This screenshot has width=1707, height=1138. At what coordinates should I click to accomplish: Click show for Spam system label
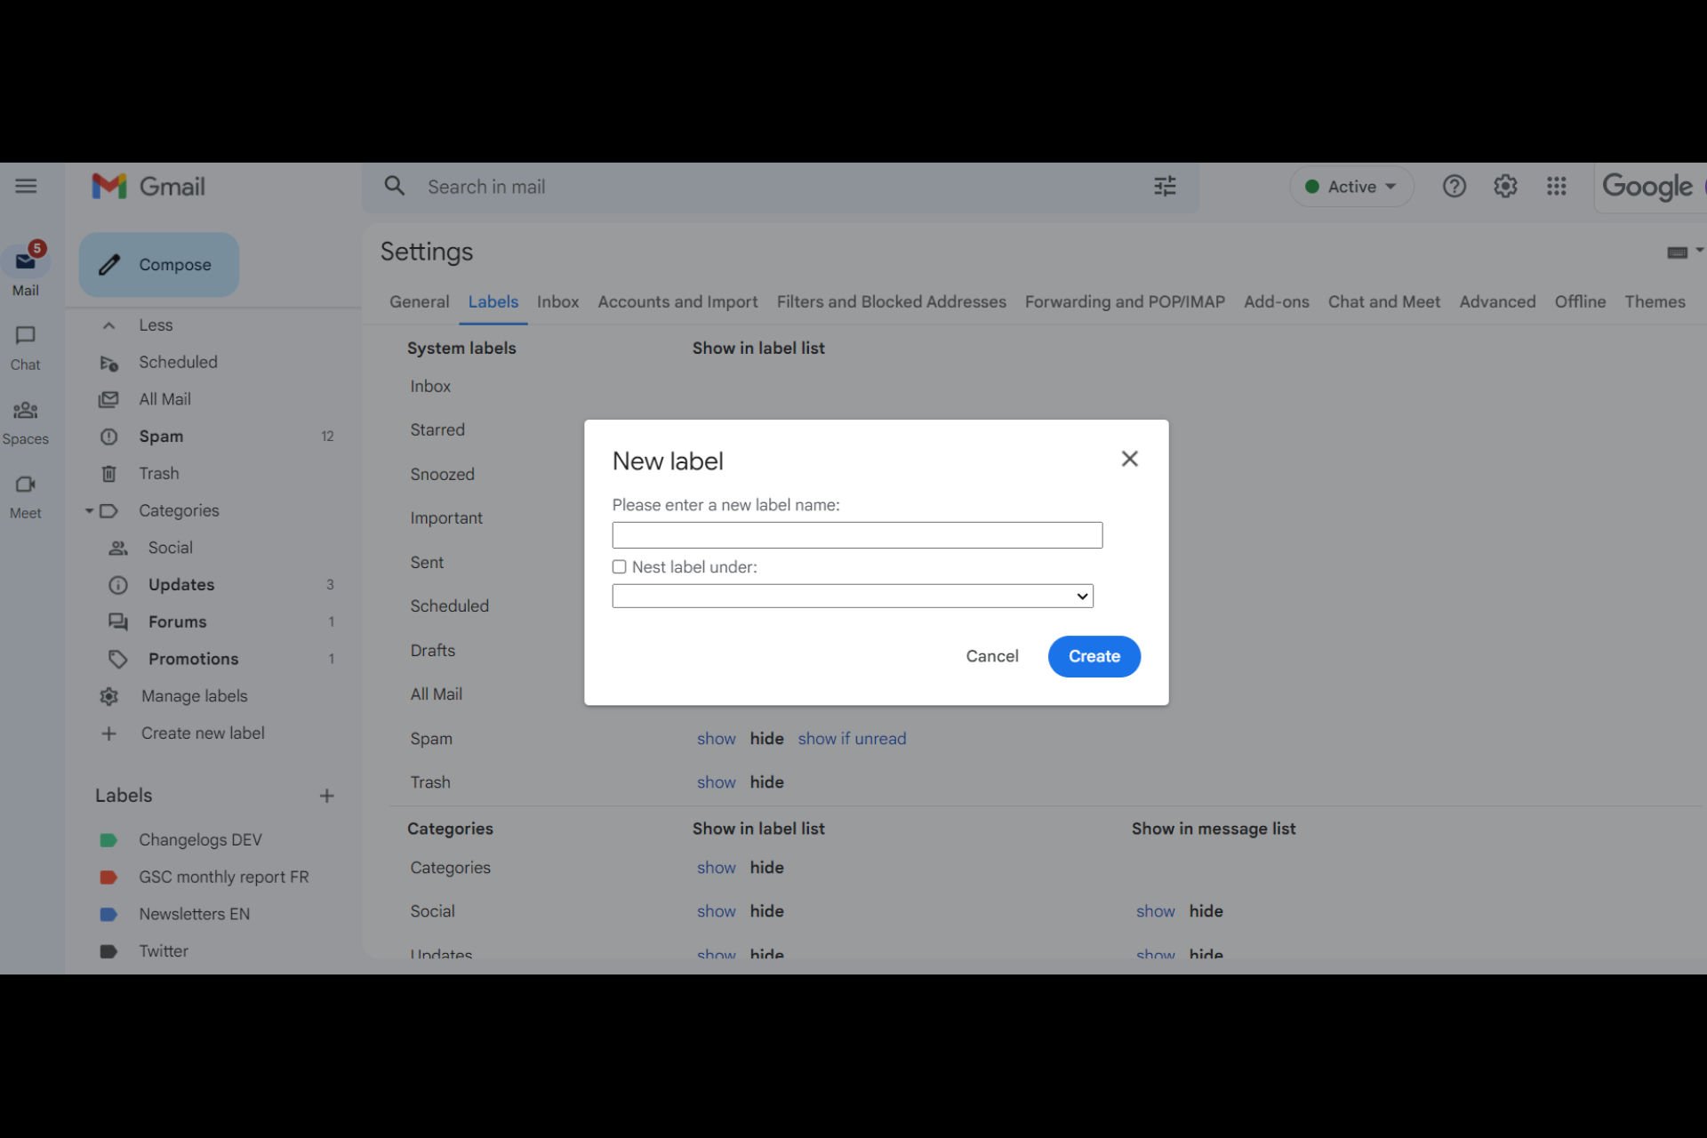click(716, 739)
